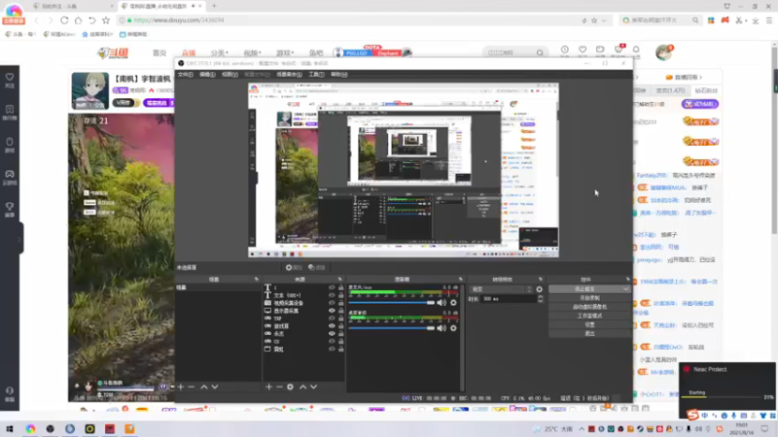Collapse Douyu left sidebar handle
The image size is (778, 437).
20,239
